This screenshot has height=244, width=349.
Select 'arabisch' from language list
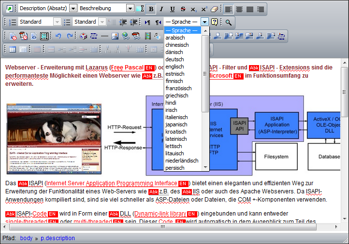(x=183, y=38)
